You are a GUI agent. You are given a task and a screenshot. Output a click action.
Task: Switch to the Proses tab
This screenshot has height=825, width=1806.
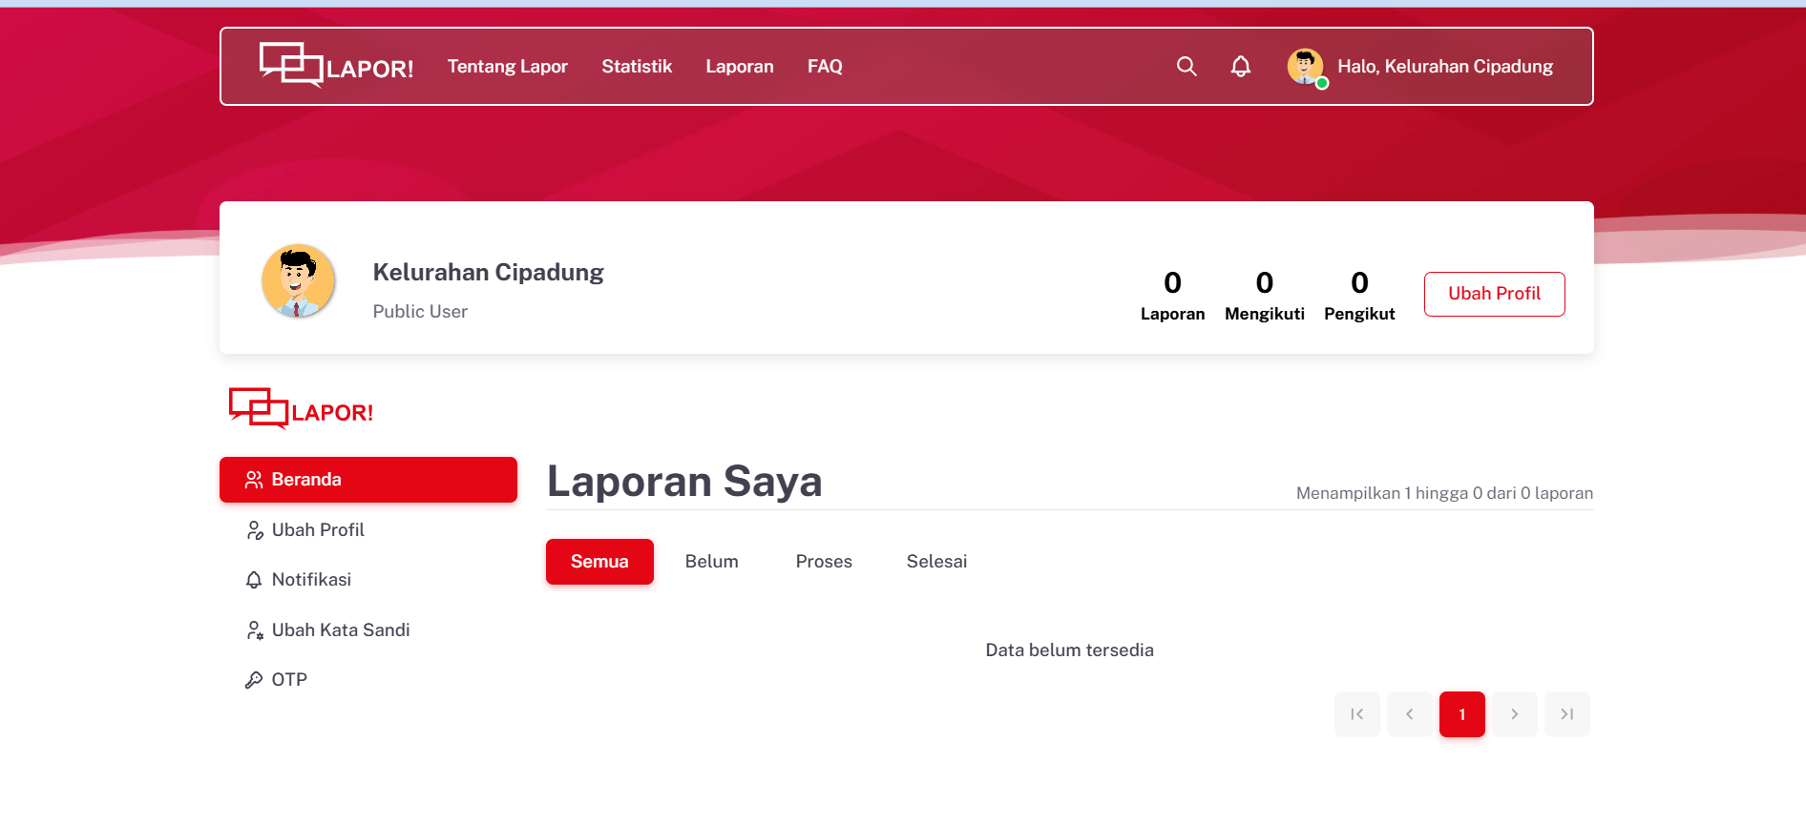point(824,562)
